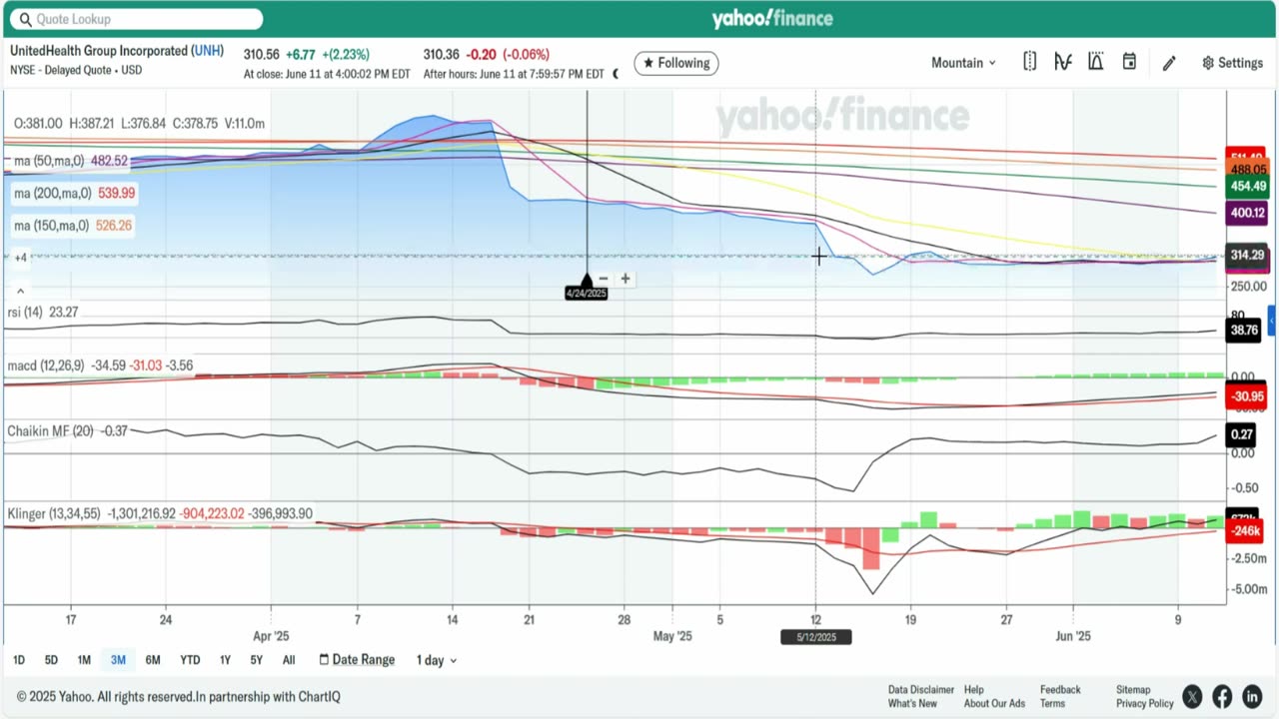Click the Yahoo Finance logo in header
Image resolution: width=1279 pixels, height=719 pixels.
[771, 19]
